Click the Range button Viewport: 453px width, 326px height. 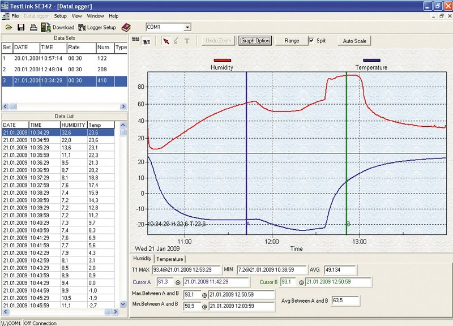click(292, 41)
